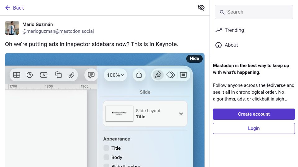Select the Slide tab in inspector
The height and width of the screenshot is (167, 298).
[x=145, y=92]
